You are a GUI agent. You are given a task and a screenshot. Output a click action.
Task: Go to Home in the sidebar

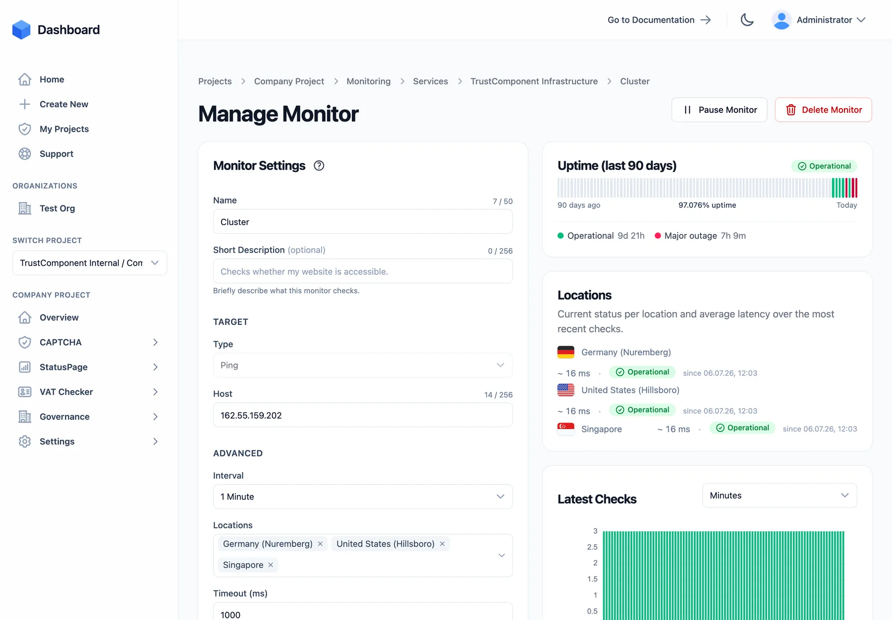click(52, 79)
